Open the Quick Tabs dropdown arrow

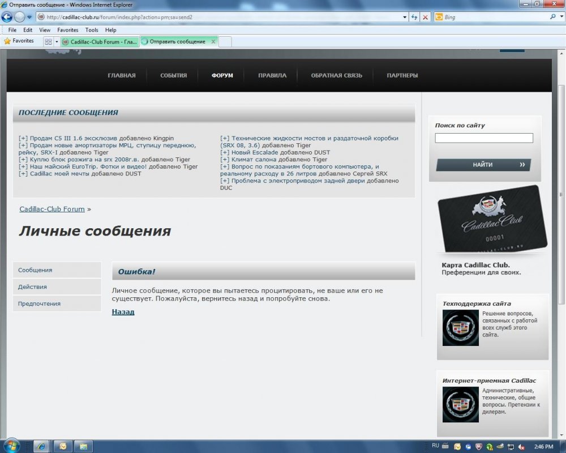55,41
